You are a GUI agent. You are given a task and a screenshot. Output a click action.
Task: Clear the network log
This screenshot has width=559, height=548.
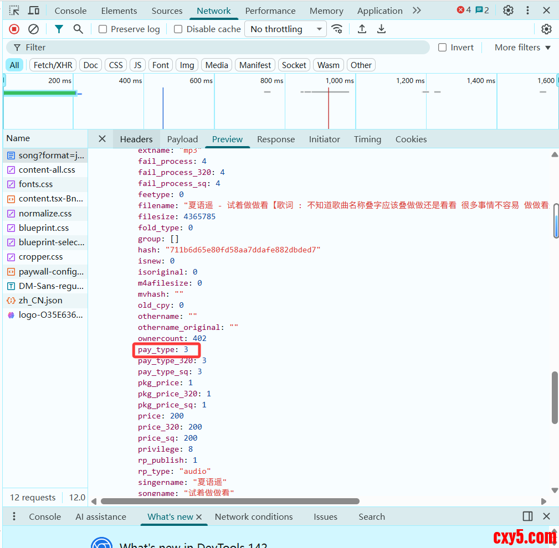pos(34,29)
